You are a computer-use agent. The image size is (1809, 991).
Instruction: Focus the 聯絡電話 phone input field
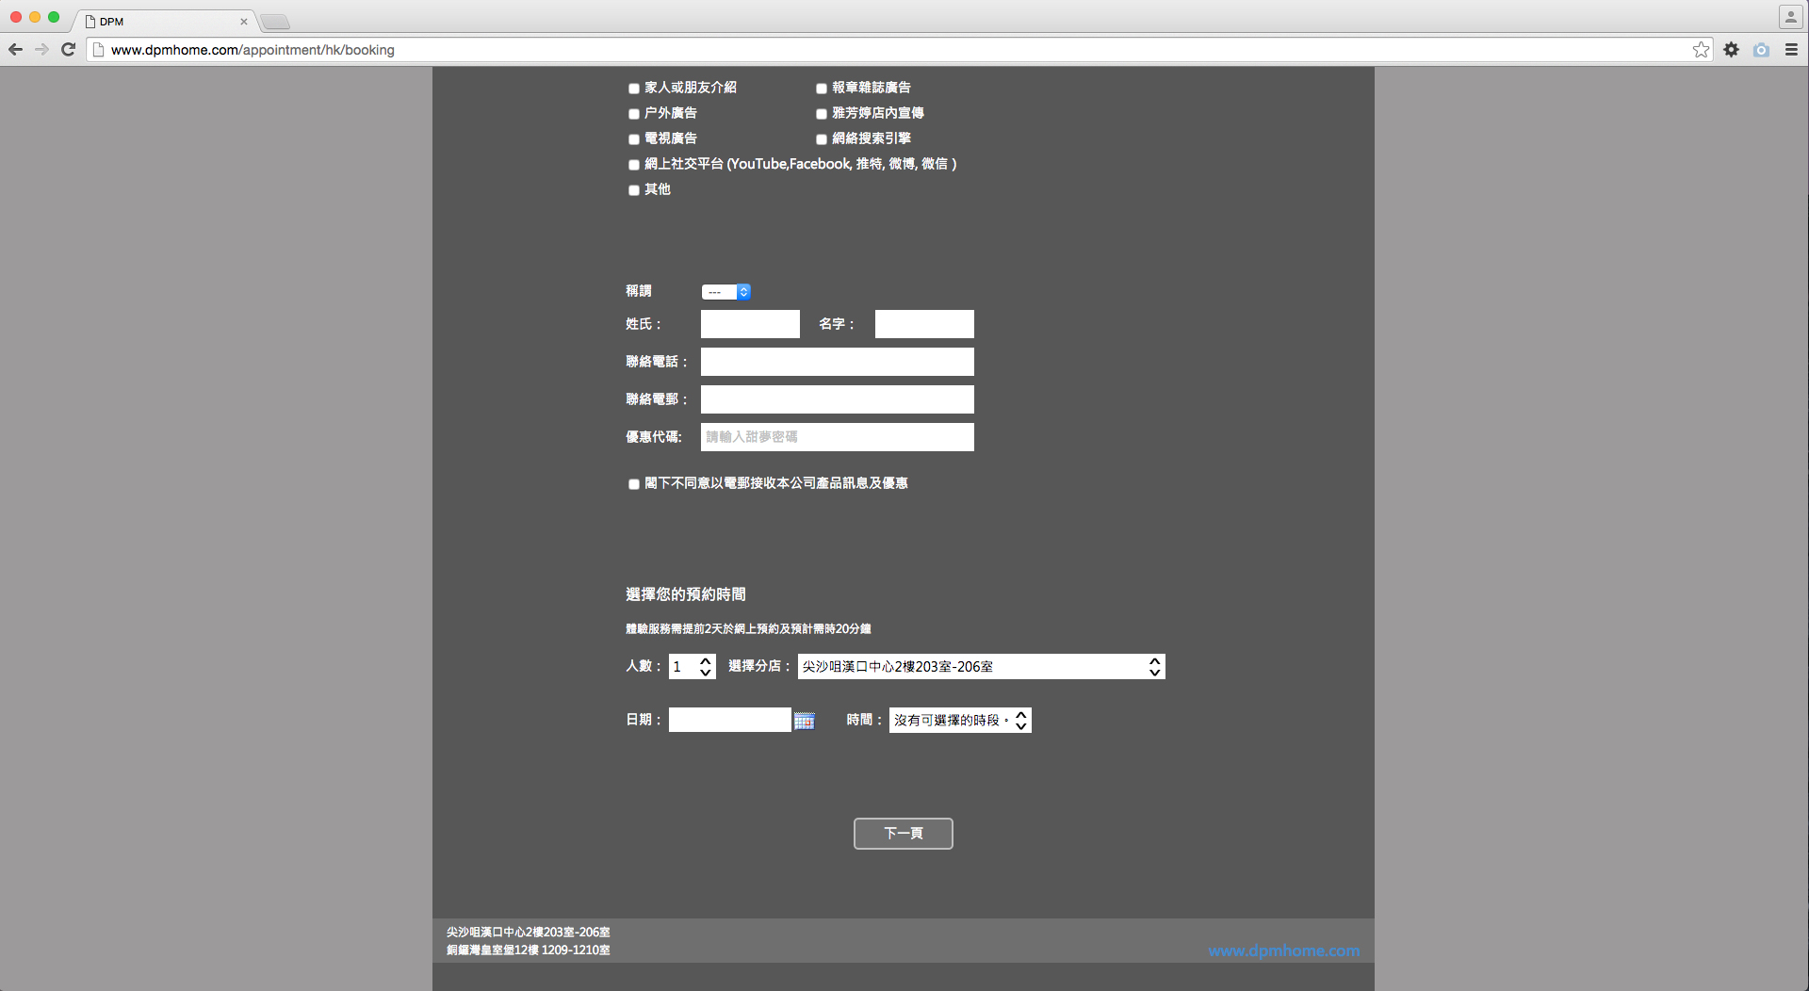(837, 362)
